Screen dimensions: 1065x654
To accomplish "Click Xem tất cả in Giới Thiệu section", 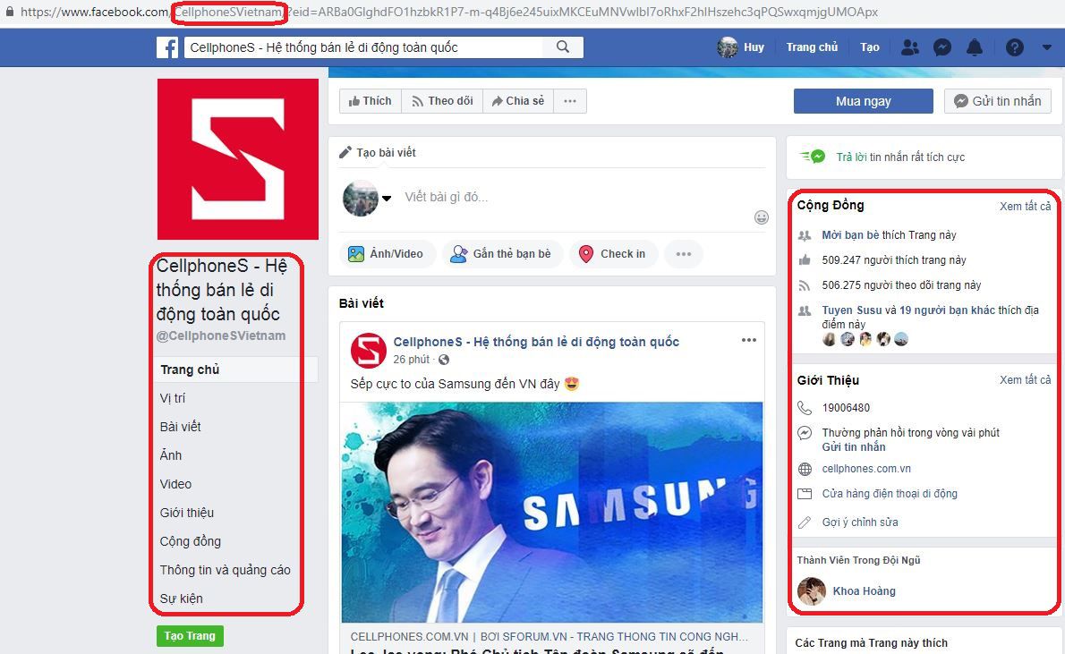I will click(x=1025, y=379).
